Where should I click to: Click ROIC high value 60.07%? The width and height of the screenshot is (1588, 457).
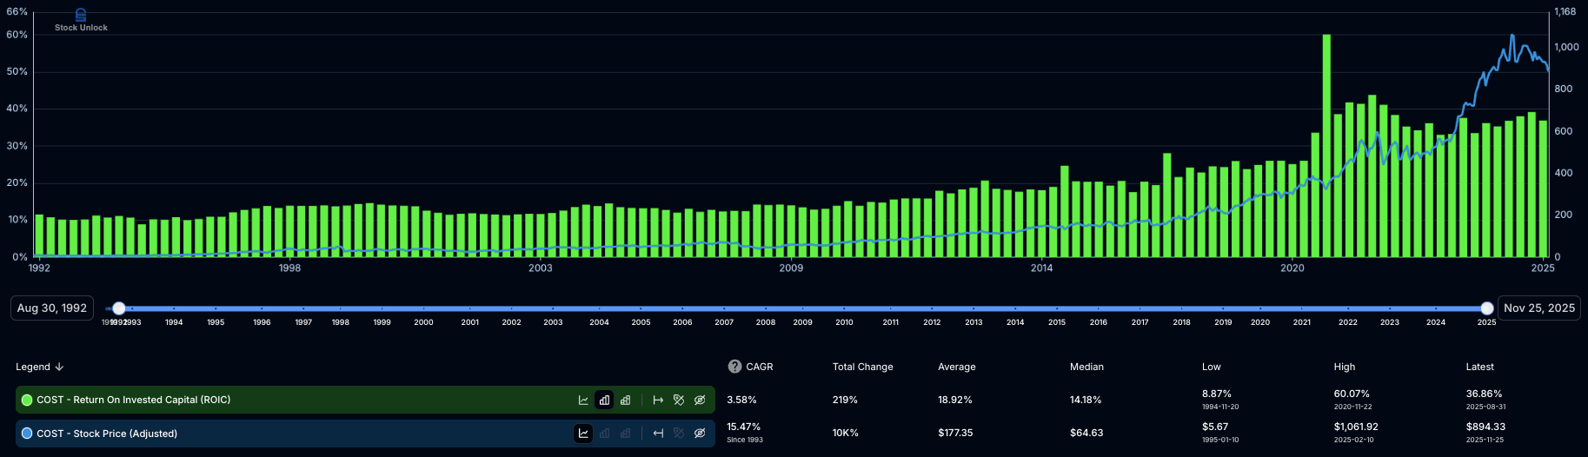(x=1352, y=394)
